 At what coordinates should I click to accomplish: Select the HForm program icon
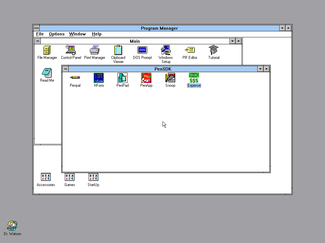(99, 78)
